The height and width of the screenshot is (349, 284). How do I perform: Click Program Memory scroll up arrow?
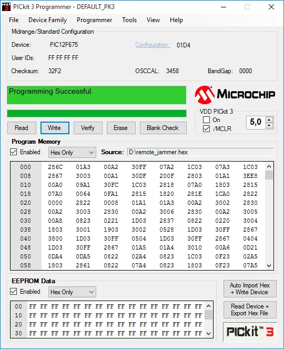(269, 166)
